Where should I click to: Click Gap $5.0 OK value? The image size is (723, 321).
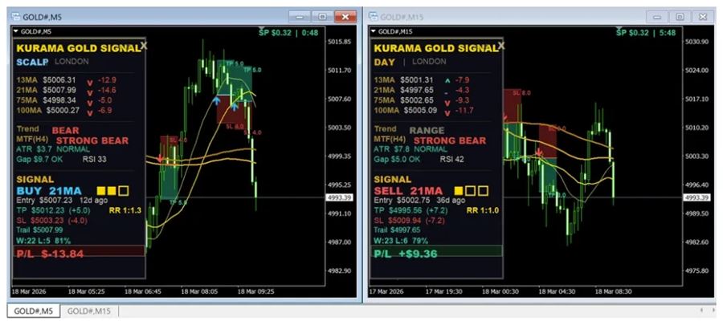(397, 160)
